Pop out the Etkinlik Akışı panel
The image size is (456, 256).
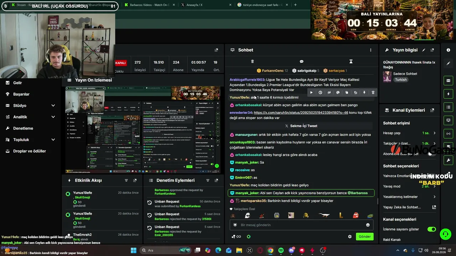[x=135, y=181]
